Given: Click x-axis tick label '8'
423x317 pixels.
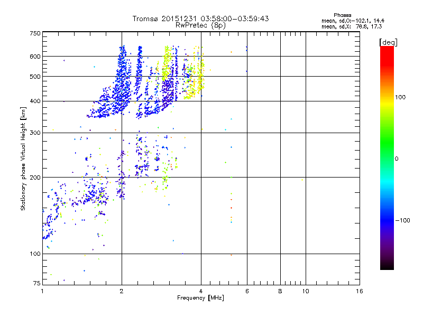Looking at the screenshot, I should (x=280, y=291).
